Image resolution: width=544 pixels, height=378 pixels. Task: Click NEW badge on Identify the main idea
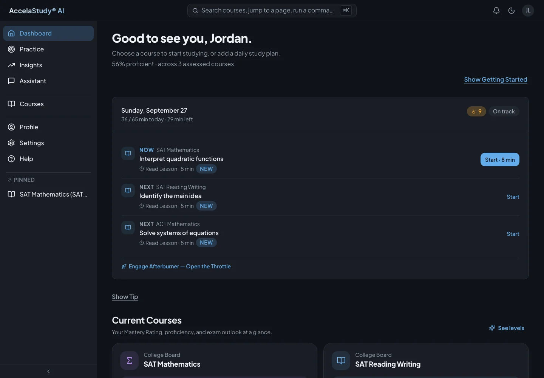pyautogui.click(x=206, y=206)
